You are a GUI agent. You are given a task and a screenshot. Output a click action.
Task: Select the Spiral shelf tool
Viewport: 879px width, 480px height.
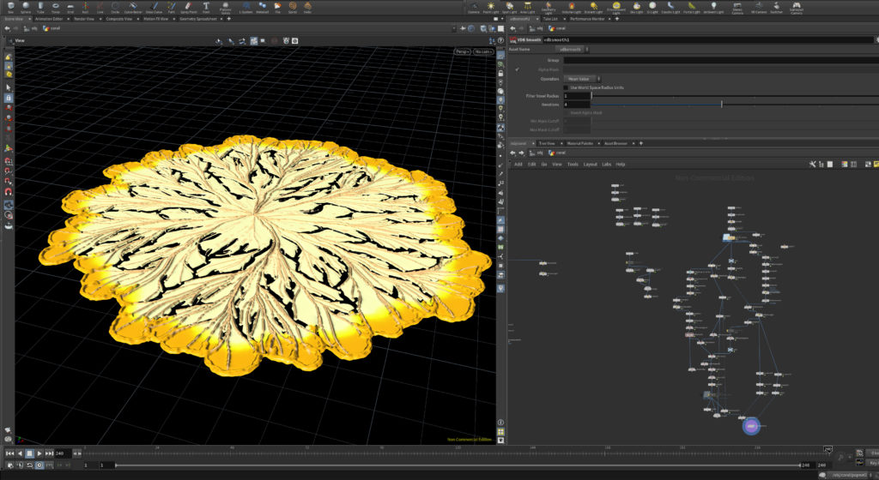coord(293,7)
